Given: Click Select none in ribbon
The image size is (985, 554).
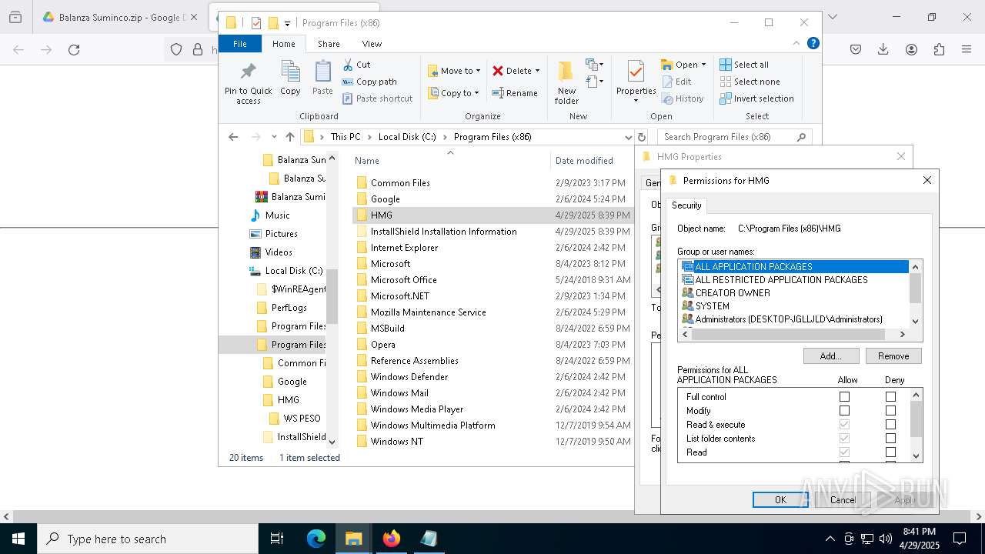Looking at the screenshot, I should coord(750,82).
